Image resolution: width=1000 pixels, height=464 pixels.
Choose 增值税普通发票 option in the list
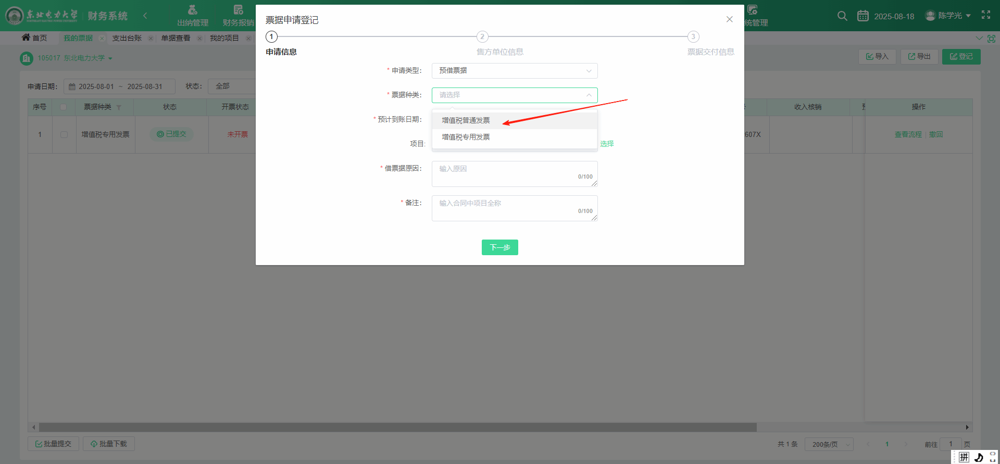click(466, 120)
